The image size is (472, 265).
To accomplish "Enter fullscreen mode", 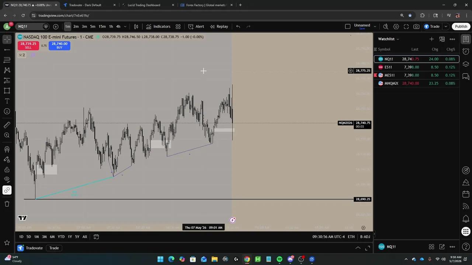I will click(x=406, y=26).
